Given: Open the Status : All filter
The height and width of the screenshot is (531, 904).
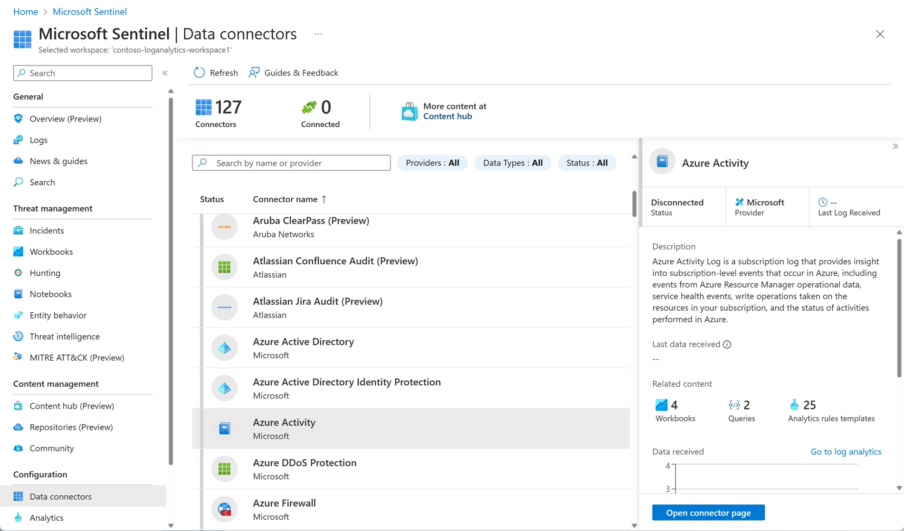Looking at the screenshot, I should click(x=587, y=163).
